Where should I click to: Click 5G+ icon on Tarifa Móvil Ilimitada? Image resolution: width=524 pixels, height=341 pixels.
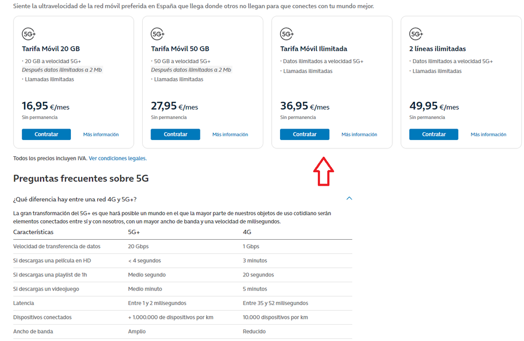(287, 34)
